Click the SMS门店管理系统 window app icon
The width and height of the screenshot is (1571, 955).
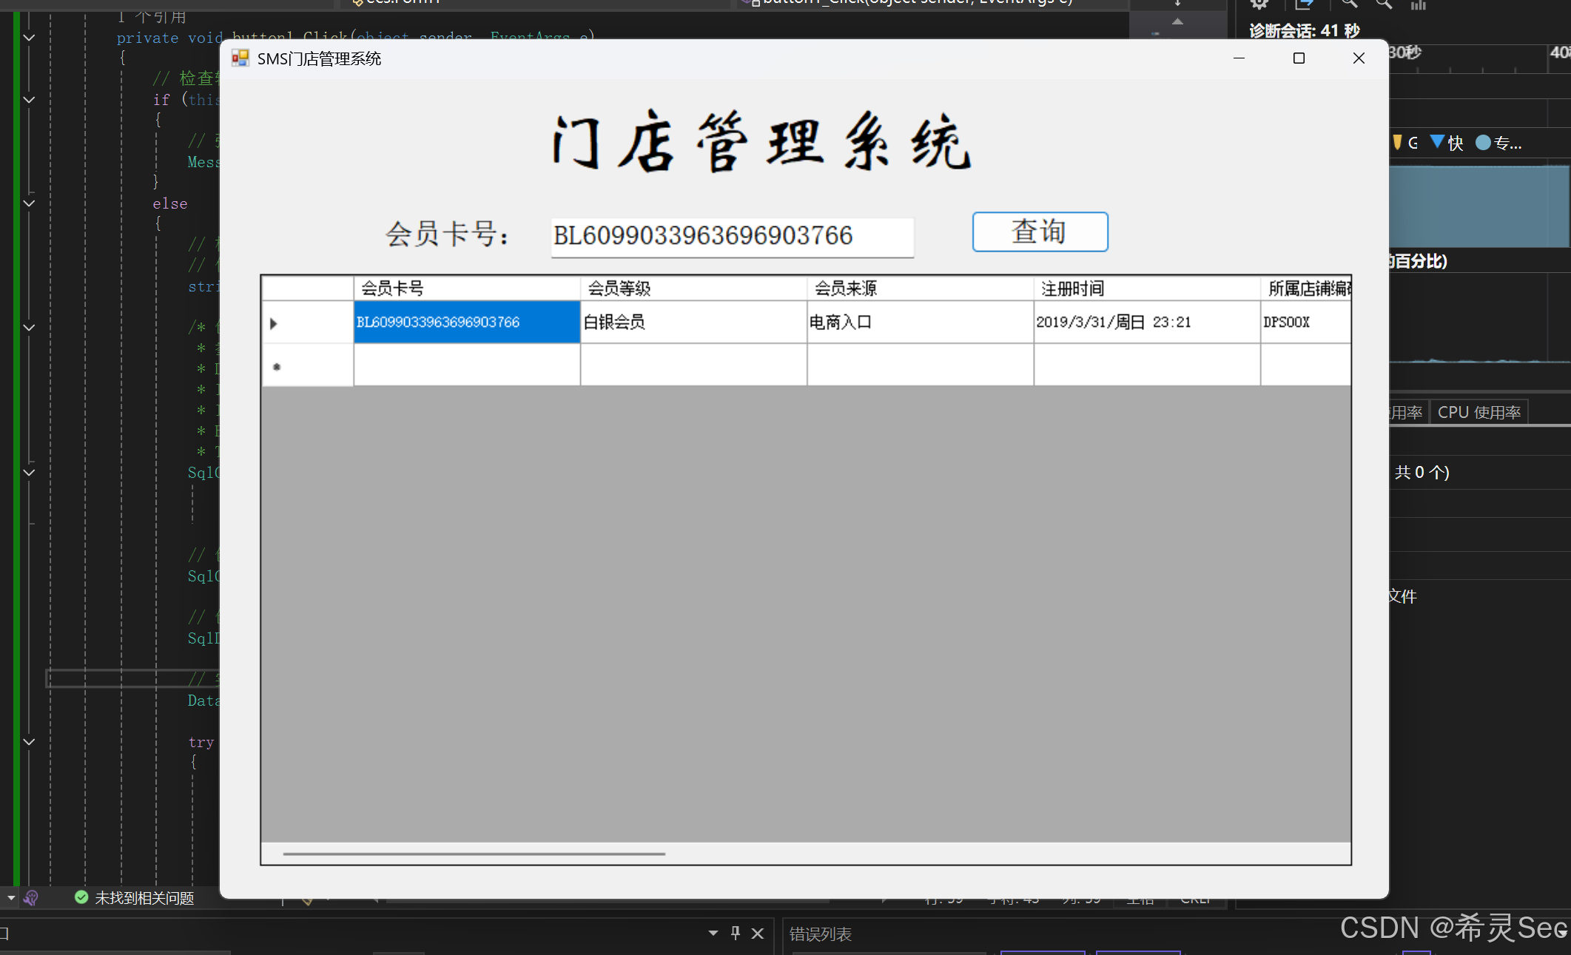[x=240, y=58]
